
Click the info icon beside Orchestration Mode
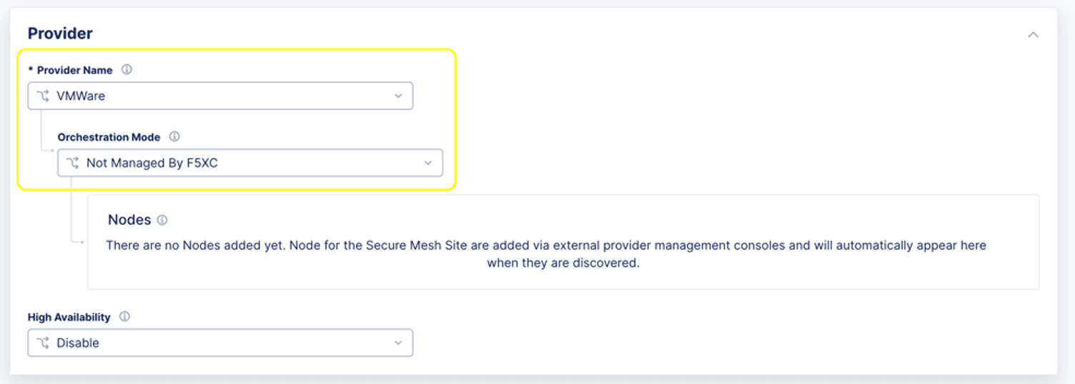pyautogui.click(x=174, y=137)
